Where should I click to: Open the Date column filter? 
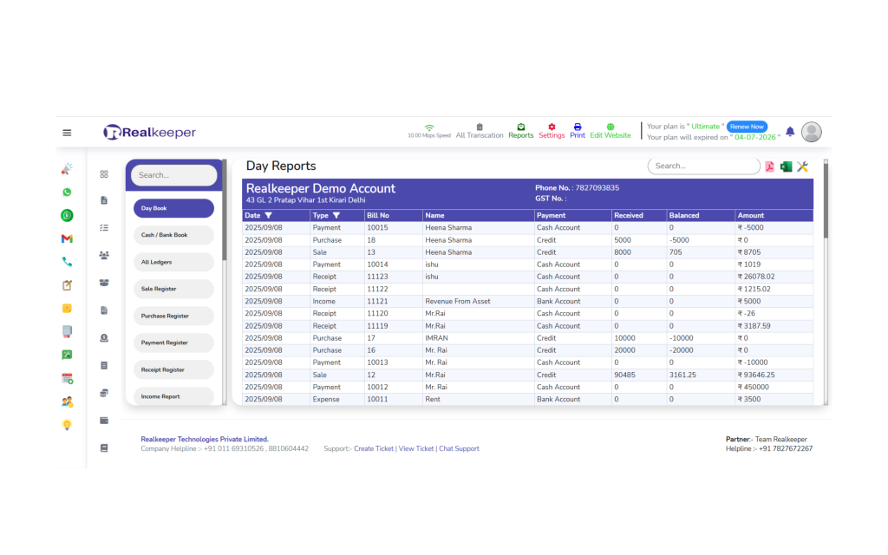(x=269, y=216)
